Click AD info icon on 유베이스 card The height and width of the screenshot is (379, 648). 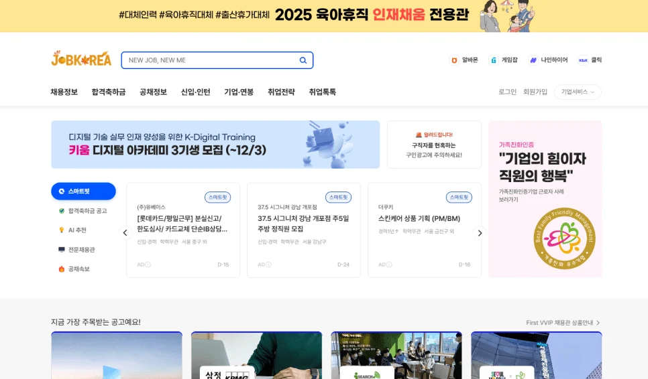pos(148,264)
